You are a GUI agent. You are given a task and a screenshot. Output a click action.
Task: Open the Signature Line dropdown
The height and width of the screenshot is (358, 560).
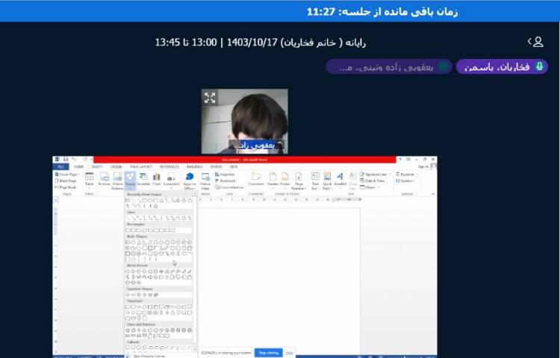[x=376, y=175]
